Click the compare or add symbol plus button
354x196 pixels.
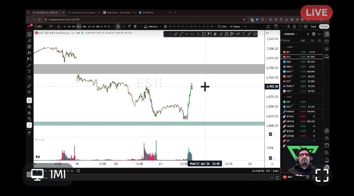[59, 27]
